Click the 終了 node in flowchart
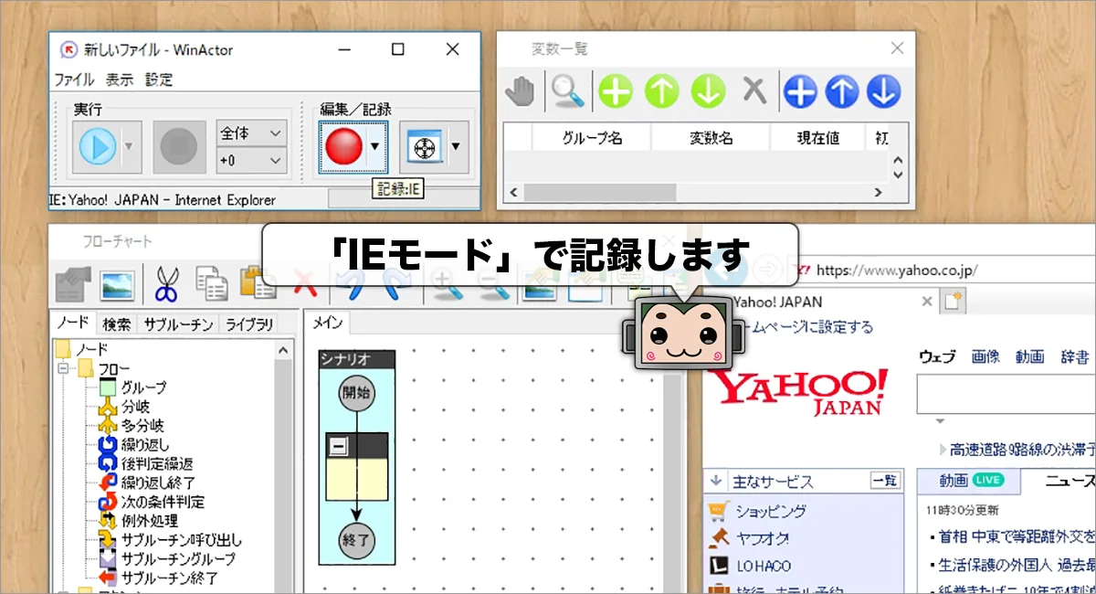This screenshot has height=594, width=1096. (x=356, y=540)
